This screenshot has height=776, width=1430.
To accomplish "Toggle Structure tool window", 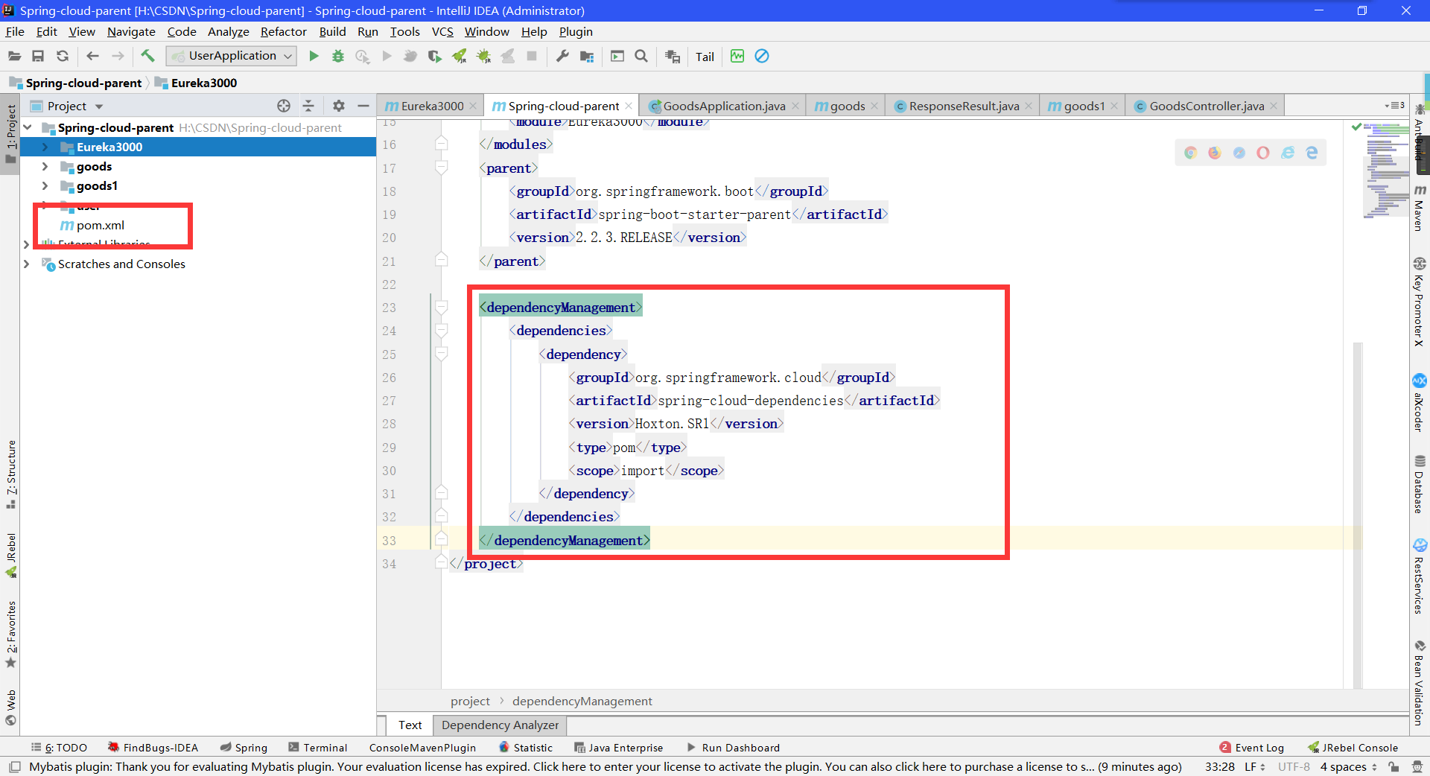I will point(10,474).
